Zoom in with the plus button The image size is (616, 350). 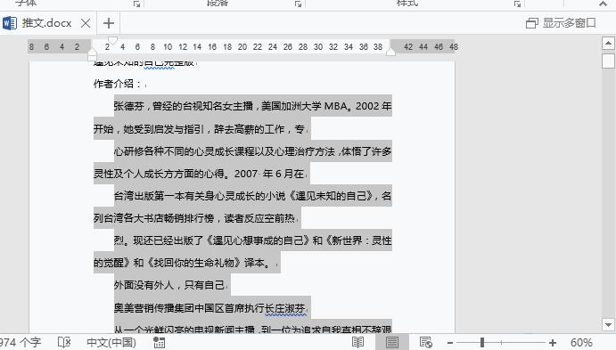[553, 343]
